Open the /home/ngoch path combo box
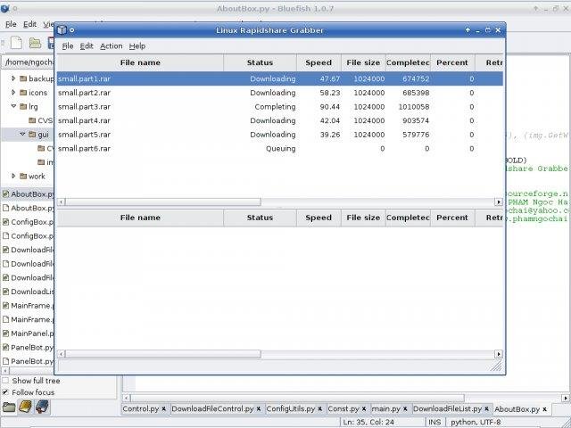Viewport: 571px width, 428px height. 29,62
